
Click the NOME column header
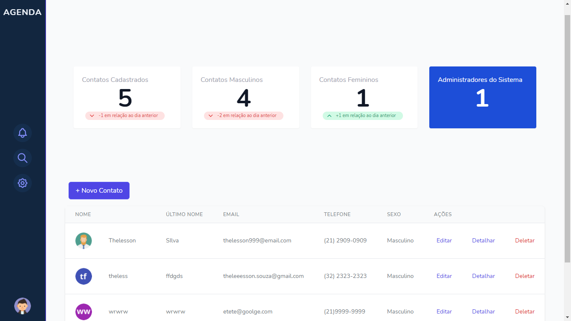[x=83, y=214]
